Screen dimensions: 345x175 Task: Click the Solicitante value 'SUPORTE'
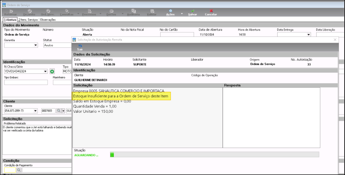coord(140,64)
